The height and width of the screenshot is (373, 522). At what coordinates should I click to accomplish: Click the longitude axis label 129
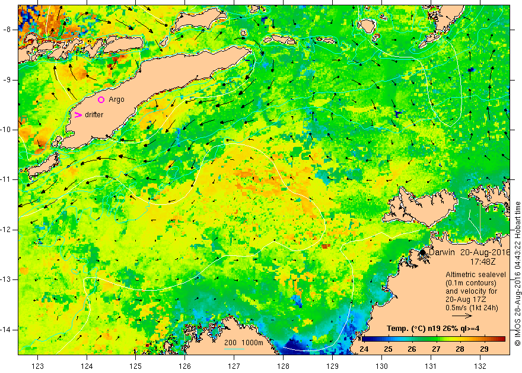pos(333,366)
